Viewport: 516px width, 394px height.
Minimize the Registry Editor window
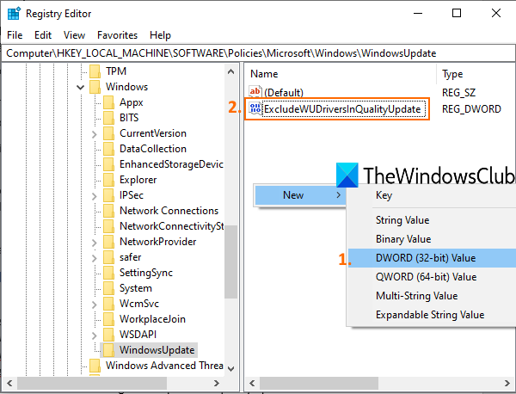click(x=418, y=14)
